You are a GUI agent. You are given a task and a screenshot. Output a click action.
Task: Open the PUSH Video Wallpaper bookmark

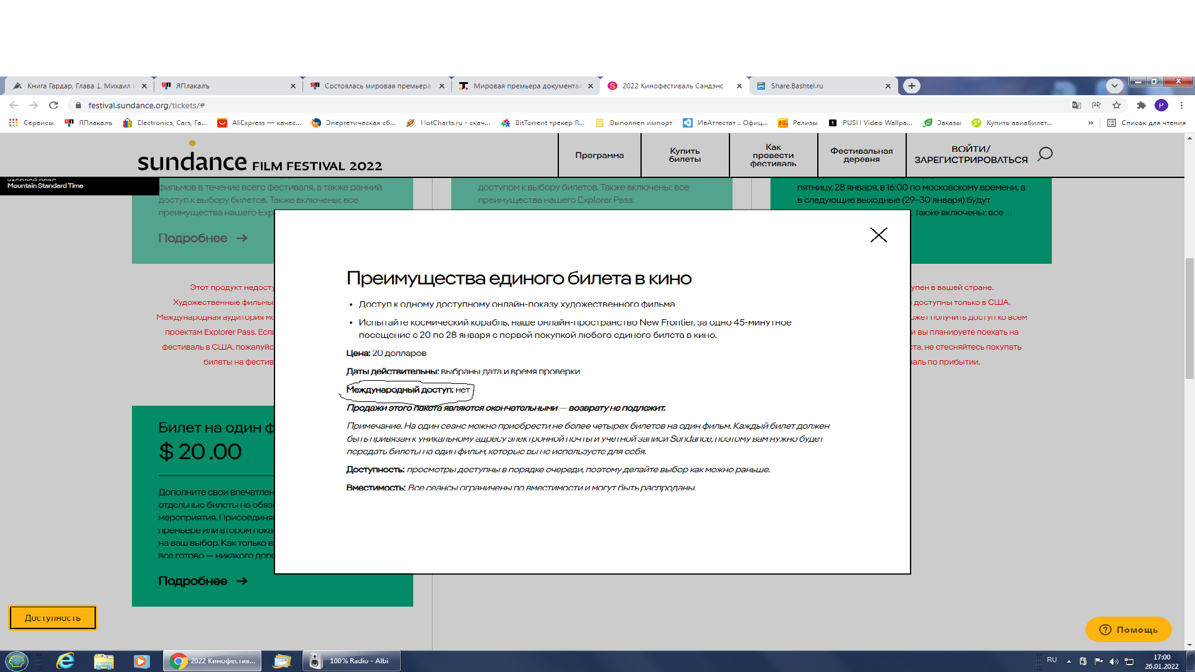(870, 123)
